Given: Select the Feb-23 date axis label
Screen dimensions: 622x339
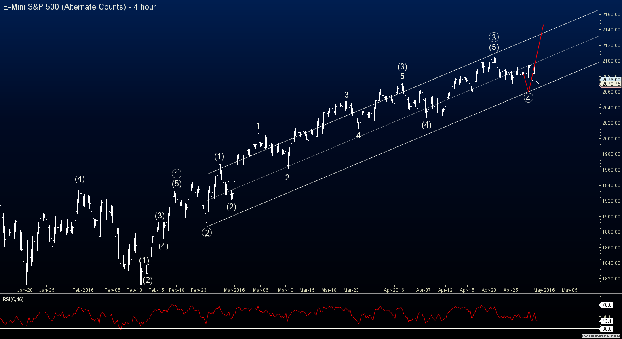Looking at the screenshot, I should pos(198,290).
